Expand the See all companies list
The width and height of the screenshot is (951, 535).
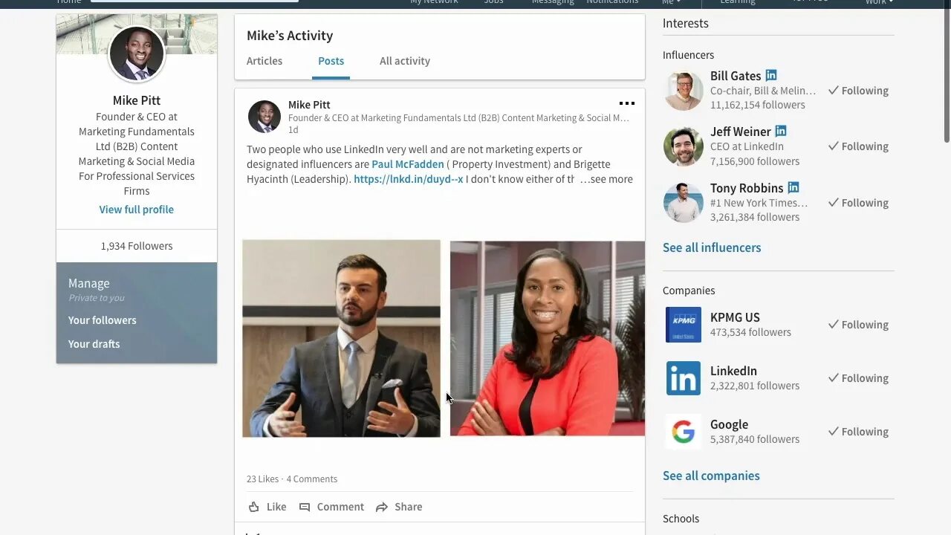[x=711, y=476]
